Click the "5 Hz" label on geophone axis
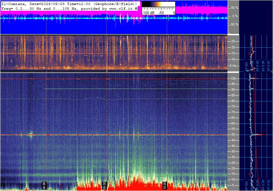273x191 pixels. click(x=233, y=66)
